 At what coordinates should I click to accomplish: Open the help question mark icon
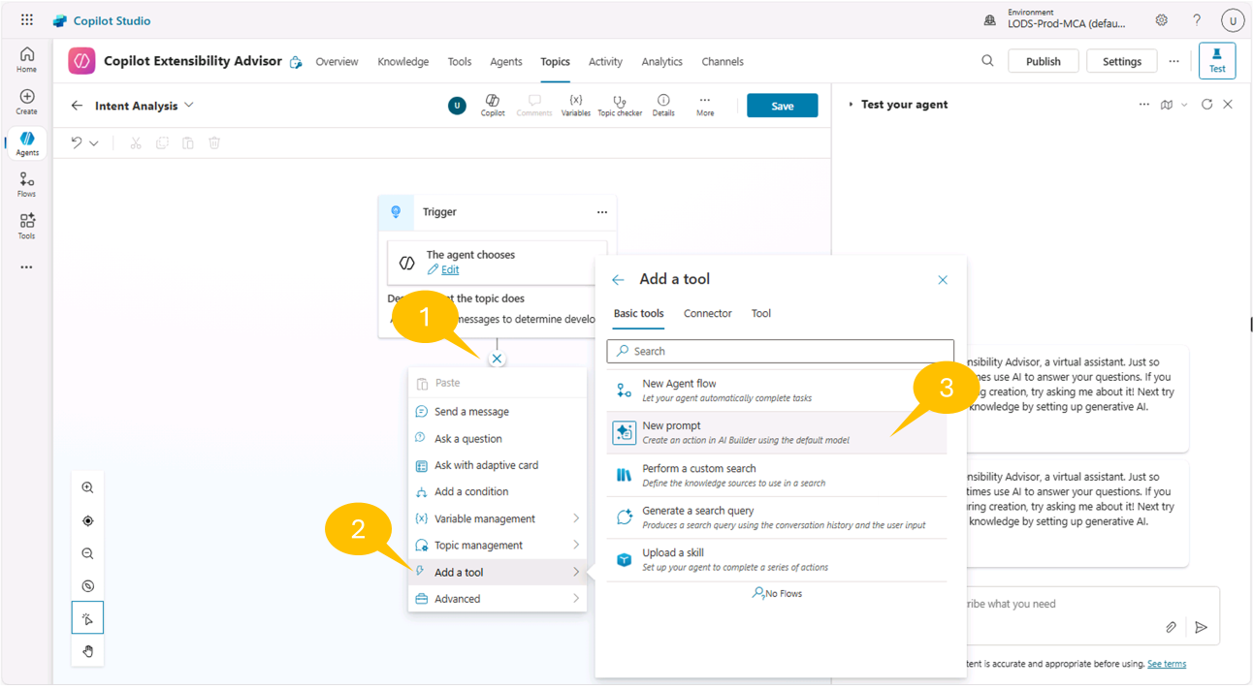click(x=1197, y=20)
